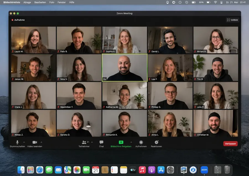Screen dimensions: 249x176
Task: Select Maximilian T. video tile
Action: pos(79,95)
